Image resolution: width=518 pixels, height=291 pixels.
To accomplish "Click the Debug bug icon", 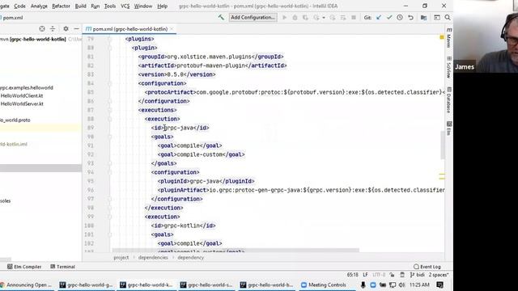I will (x=295, y=18).
